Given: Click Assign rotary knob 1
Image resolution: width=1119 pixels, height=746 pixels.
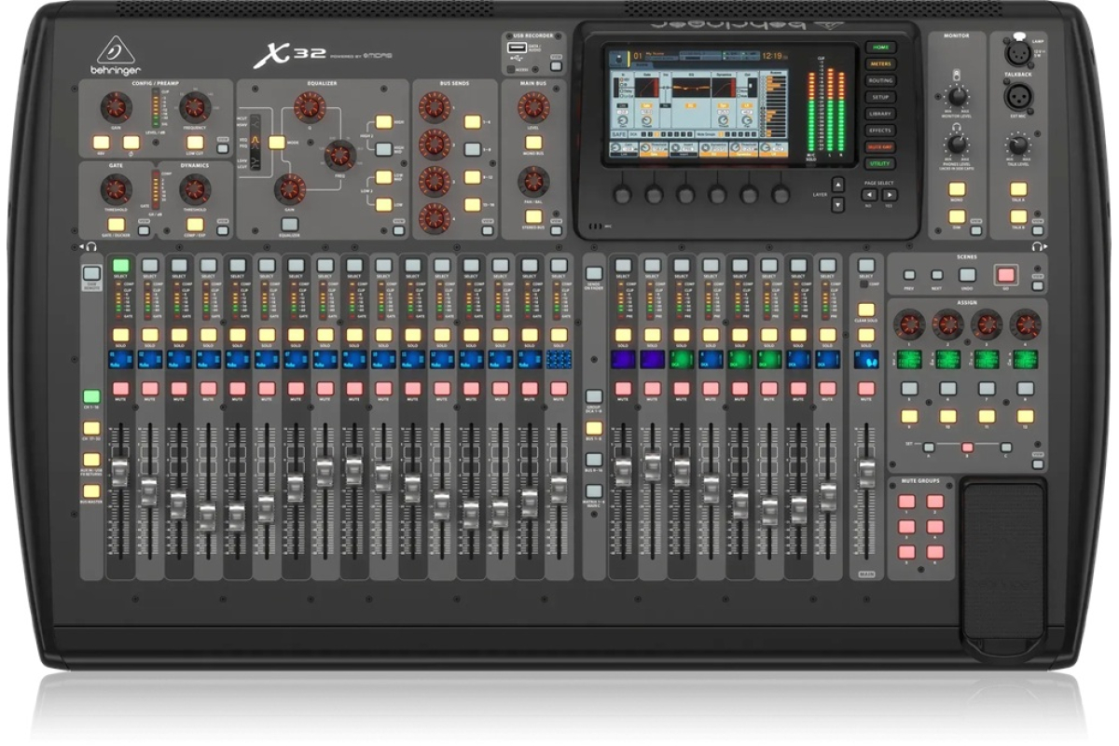Looking at the screenshot, I should point(908,325).
